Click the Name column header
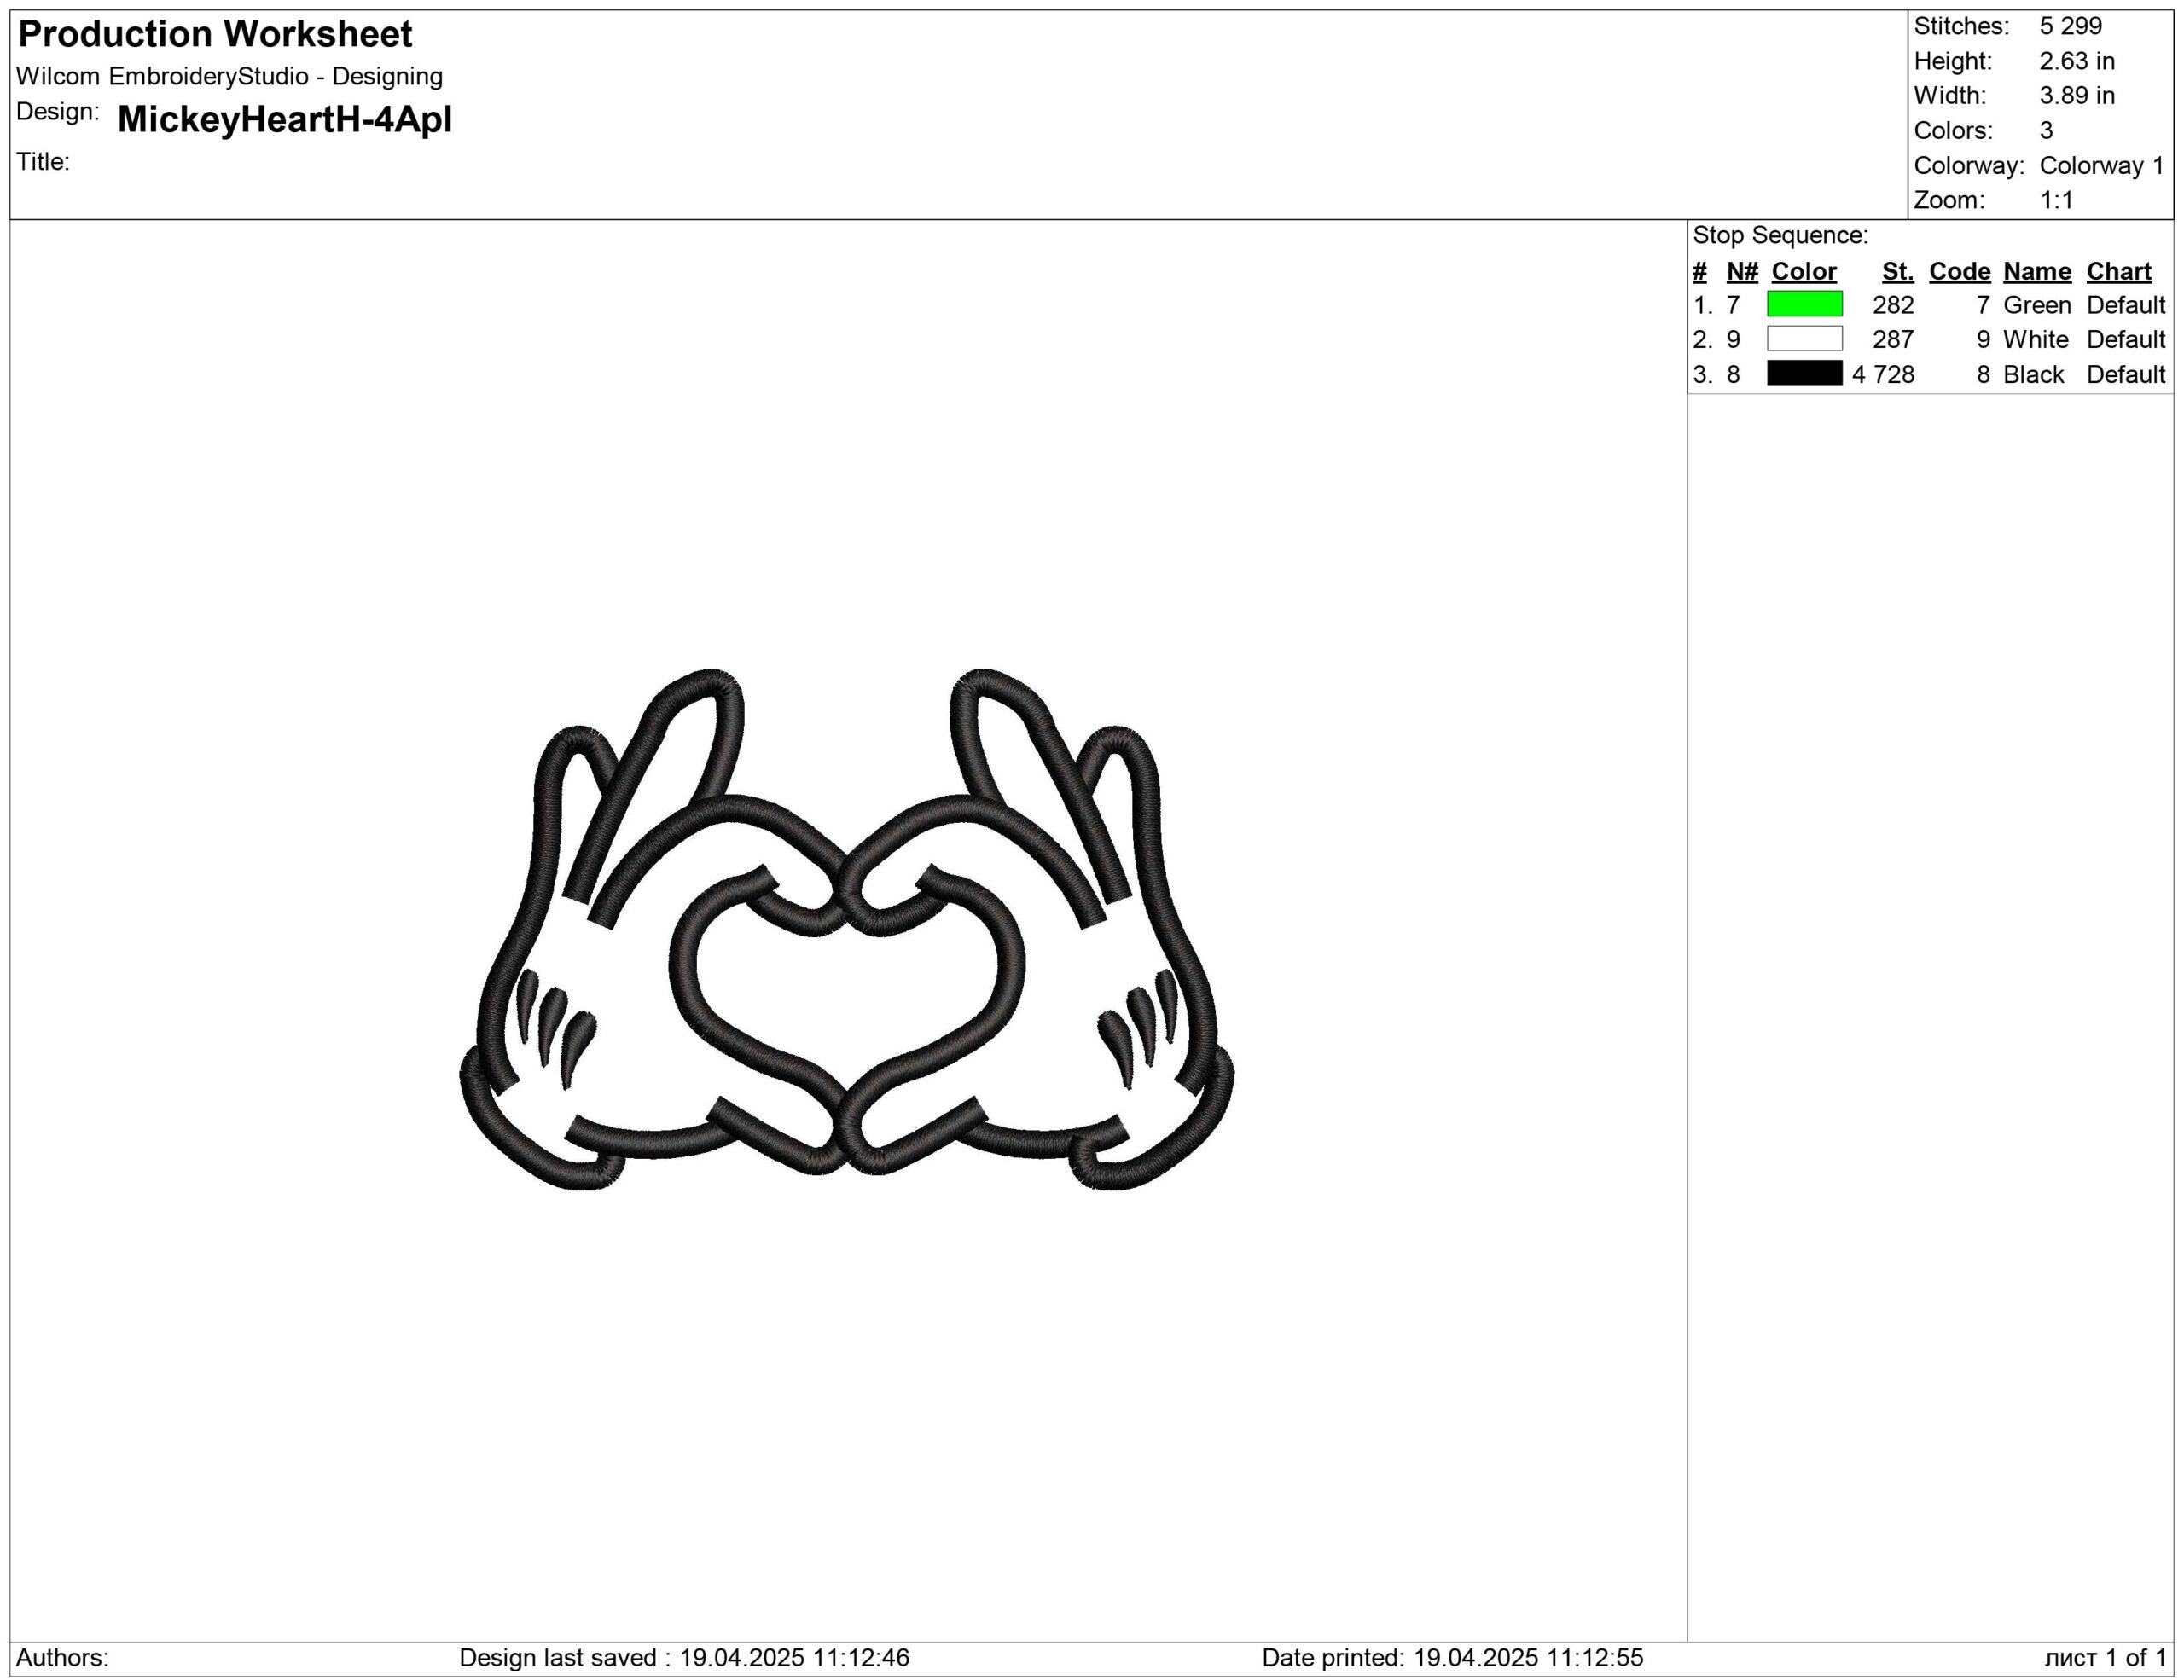Viewport: 2184px width, 1680px height. point(2036,271)
